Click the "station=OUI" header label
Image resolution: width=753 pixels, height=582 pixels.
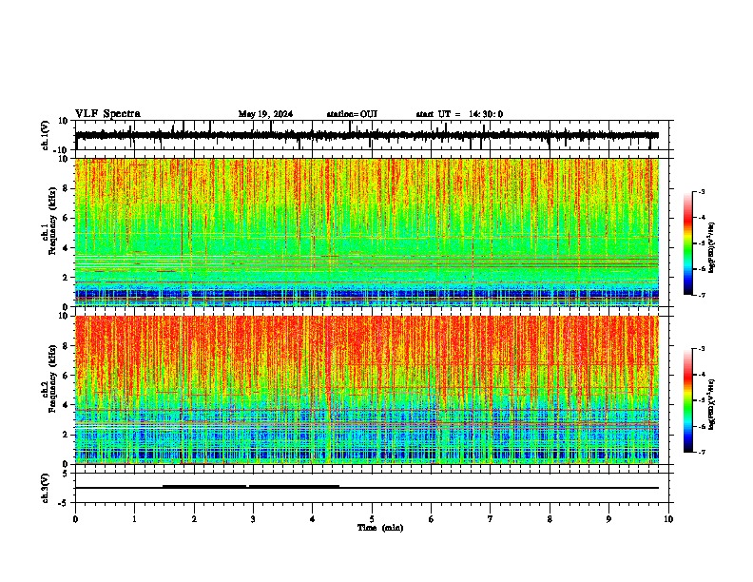point(352,114)
